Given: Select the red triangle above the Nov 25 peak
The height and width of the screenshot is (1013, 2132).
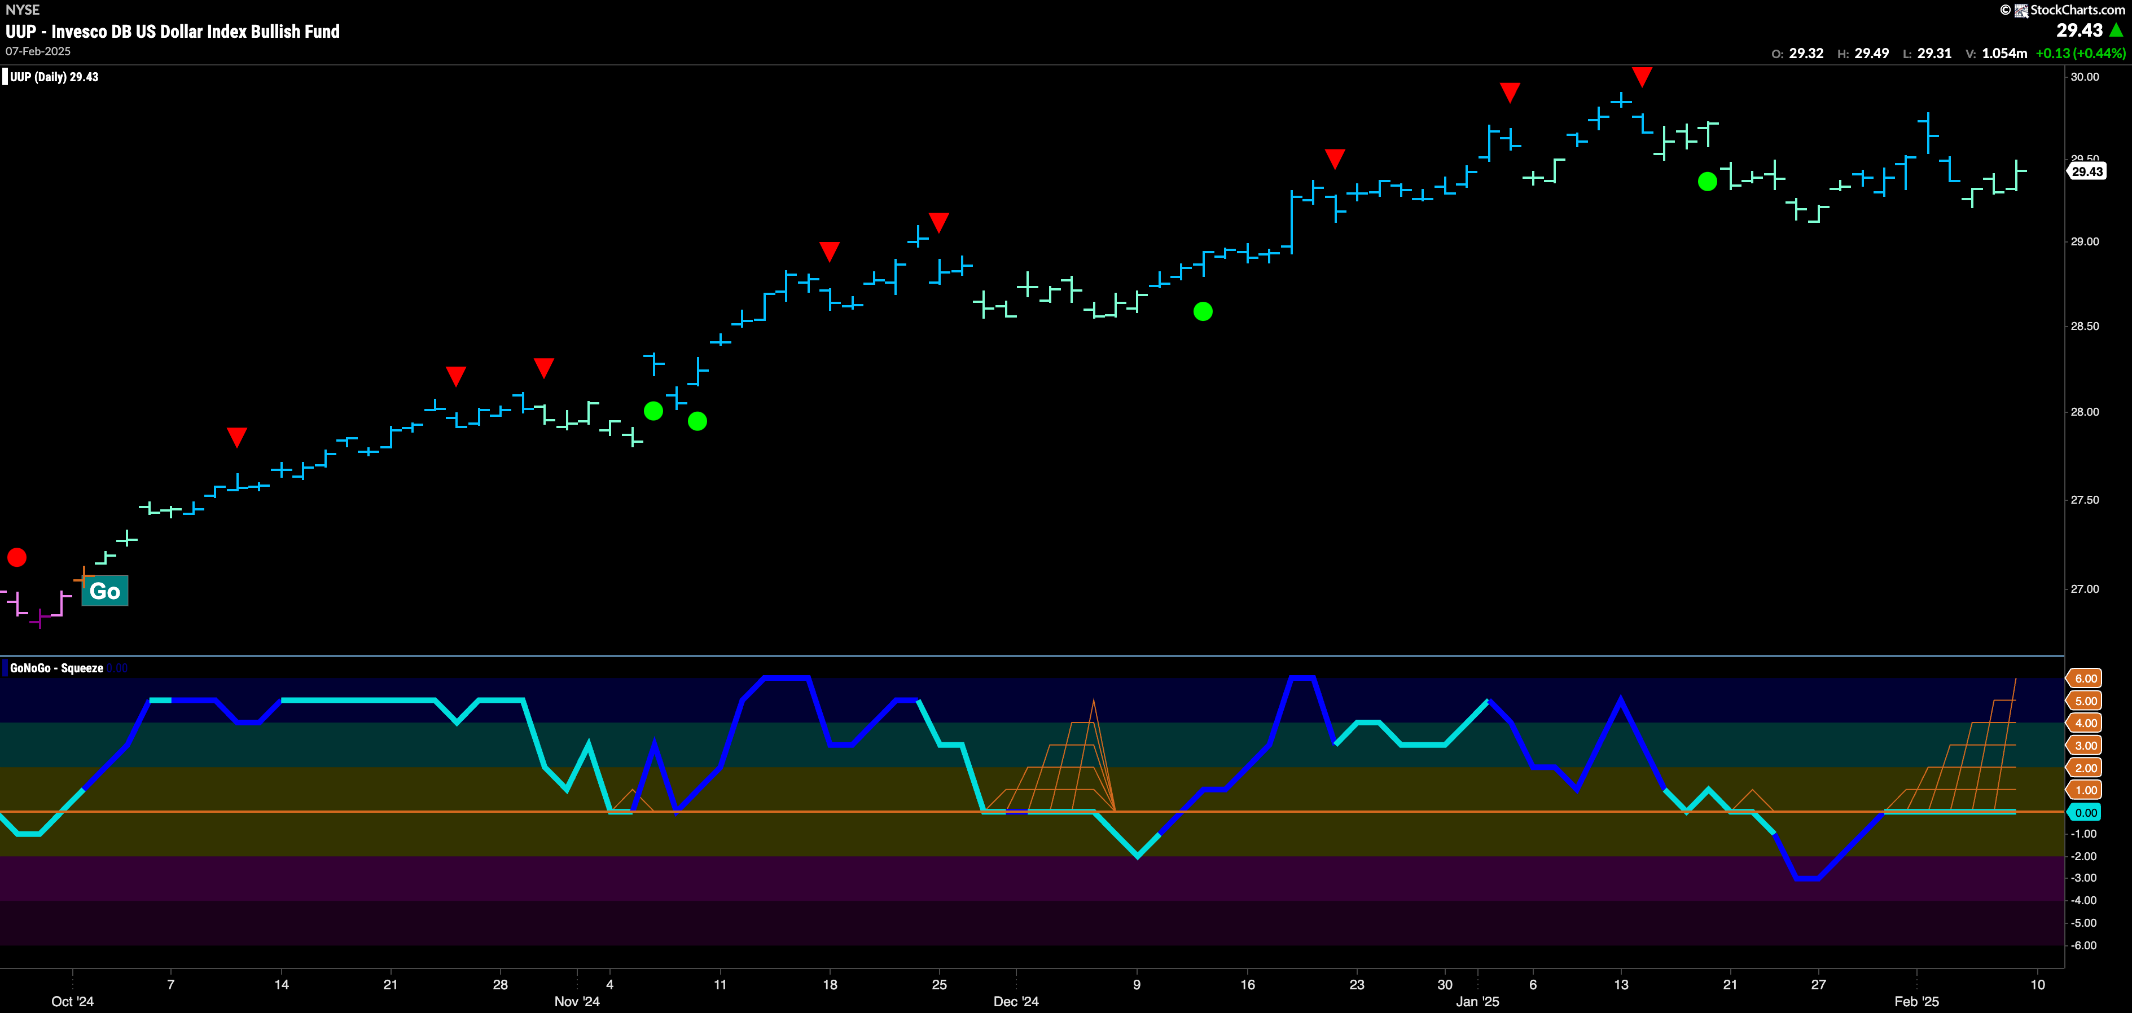Looking at the screenshot, I should pyautogui.click(x=938, y=222).
